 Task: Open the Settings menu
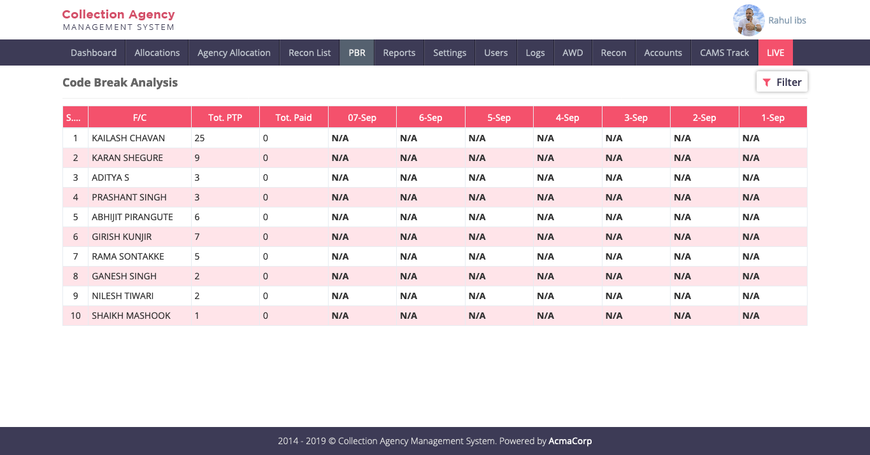450,53
